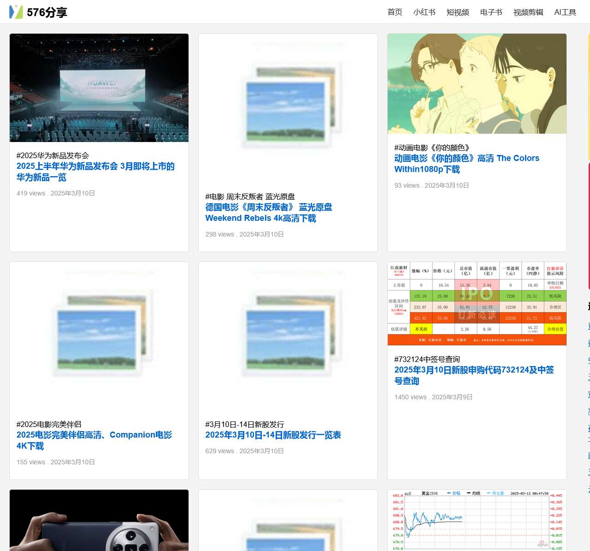
Task: Open 德国电影《周末反叛者》蓝光原盘 article
Action: click(x=269, y=213)
